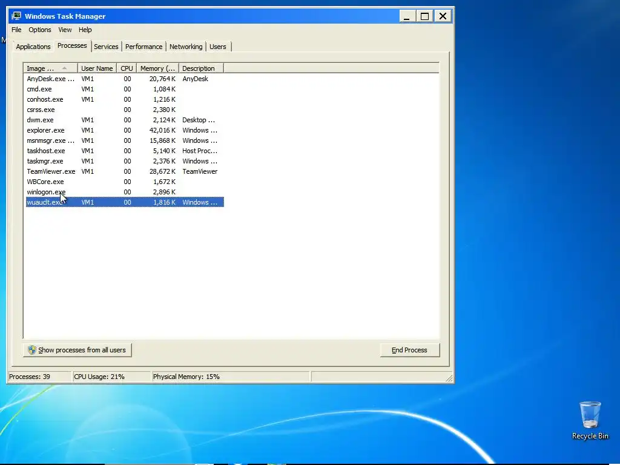
Task: Select the taskhost.exe process
Action: (x=125, y=151)
